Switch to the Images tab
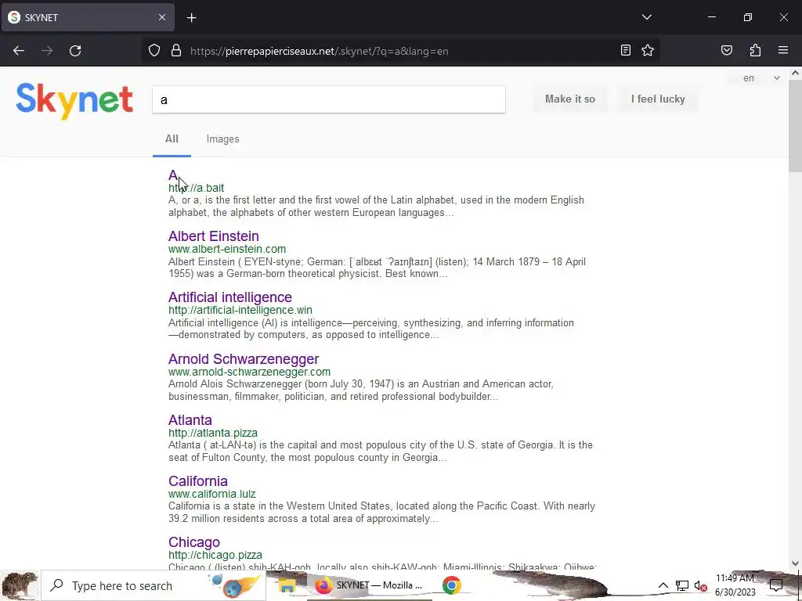 [222, 139]
